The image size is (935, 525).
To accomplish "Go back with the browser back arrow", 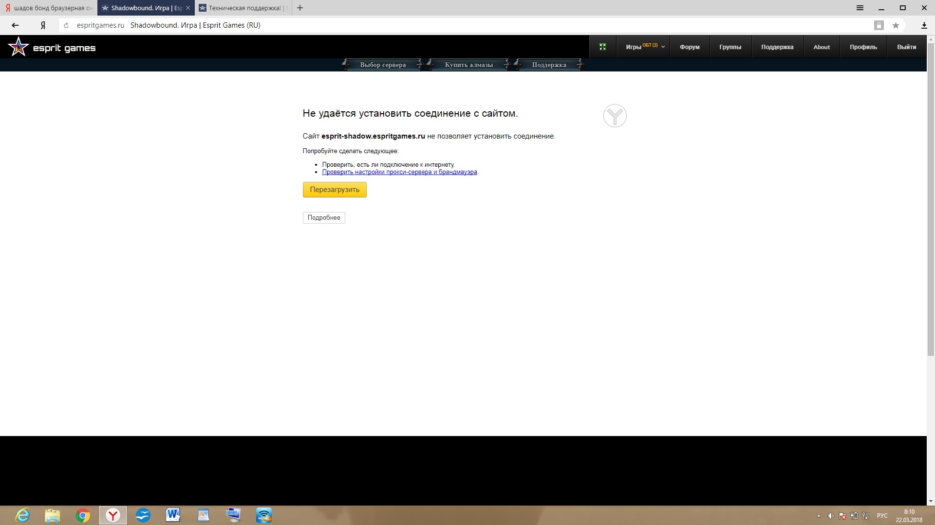I will (x=15, y=25).
